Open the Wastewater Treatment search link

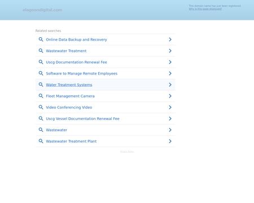point(66,51)
